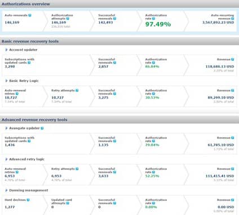
Task: Click the 97.49% authorization rate value
Action: point(158,24)
